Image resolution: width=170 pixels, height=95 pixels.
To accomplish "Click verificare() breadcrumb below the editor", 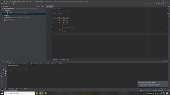I will (56, 60).
